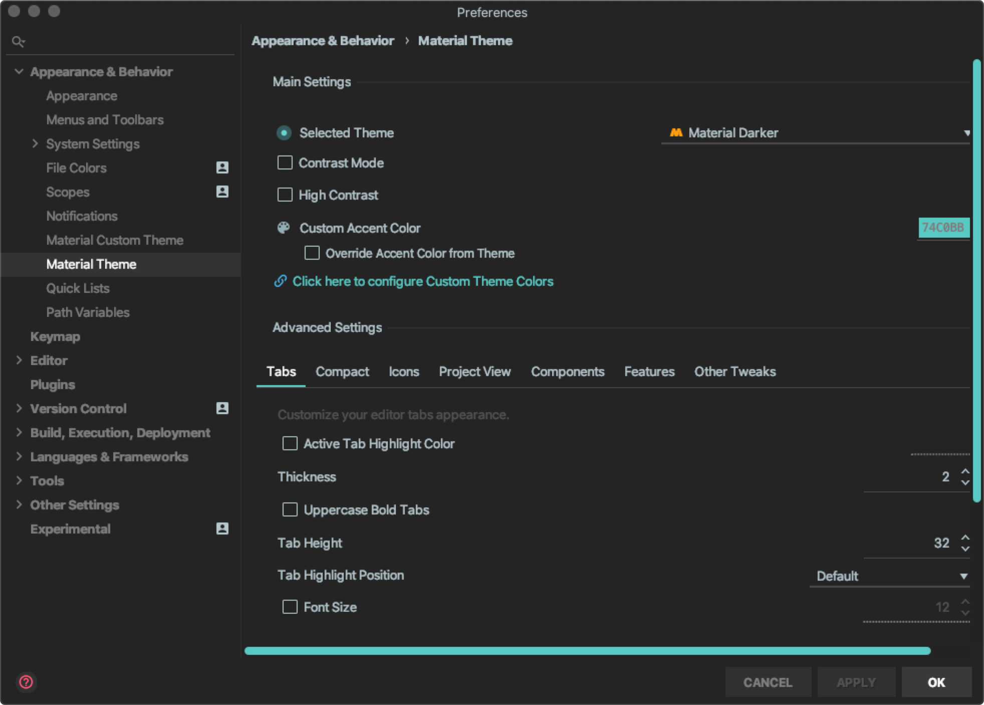
Task: Click the Experimental project-level icon
Action: pos(222,528)
